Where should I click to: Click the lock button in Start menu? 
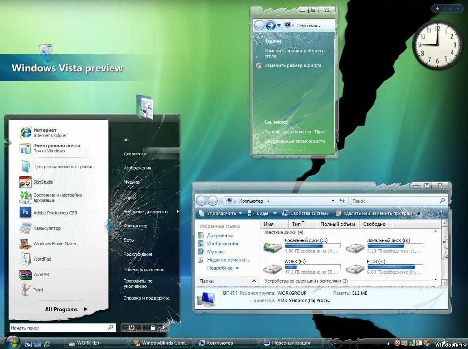pos(152,328)
